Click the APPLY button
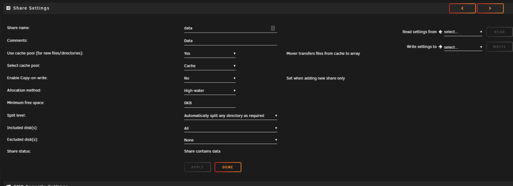This screenshot has width=513, height=186. pos(198,167)
